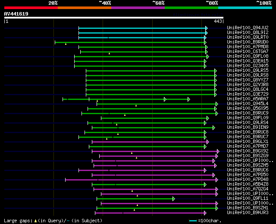Click the yellow gap marker in C6TGA7 row
The height and width of the screenshot is (224, 276).
[109, 53]
